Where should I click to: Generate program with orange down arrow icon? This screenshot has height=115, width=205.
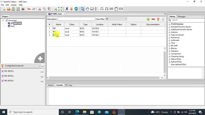(x=71, y=9)
